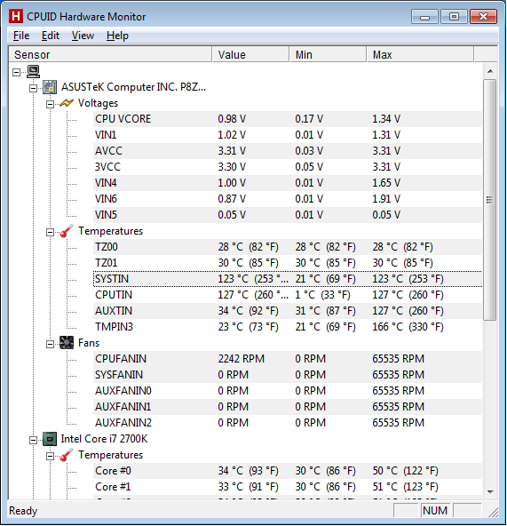The height and width of the screenshot is (526, 507).
Task: Select the SYSTIN temperature row
Action: [288, 279]
